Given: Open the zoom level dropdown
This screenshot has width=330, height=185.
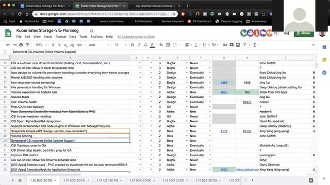Looking at the screenshot, I should (x=41, y=45).
